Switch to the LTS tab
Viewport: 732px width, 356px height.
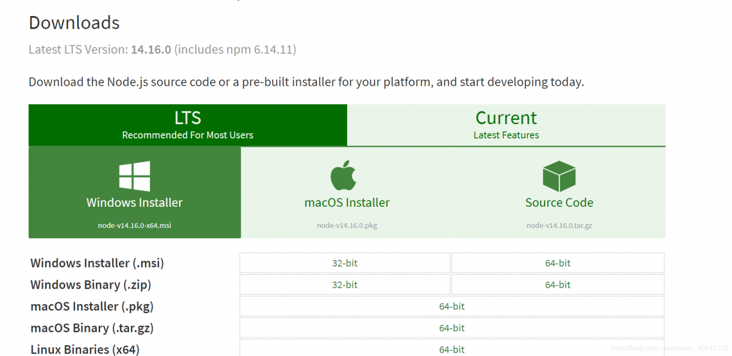pos(188,125)
